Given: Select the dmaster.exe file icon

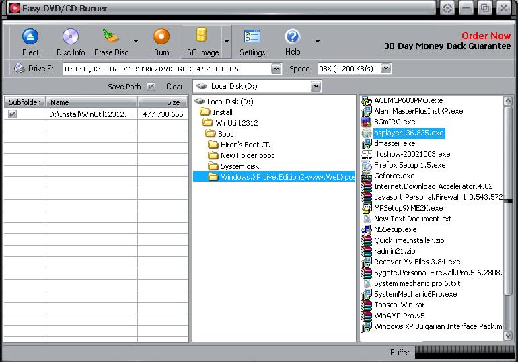Looking at the screenshot, I should [367, 144].
